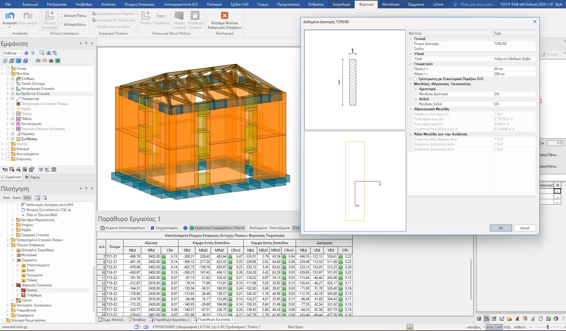This screenshot has width=566, height=331.
Task: Uncheck the Στάθμες visibility checkbox
Action: click(x=13, y=79)
